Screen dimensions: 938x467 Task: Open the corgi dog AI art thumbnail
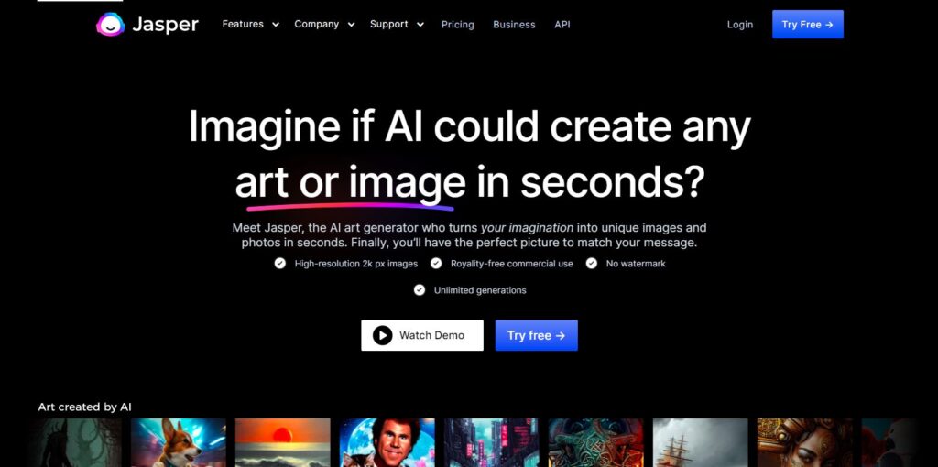pyautogui.click(x=179, y=442)
